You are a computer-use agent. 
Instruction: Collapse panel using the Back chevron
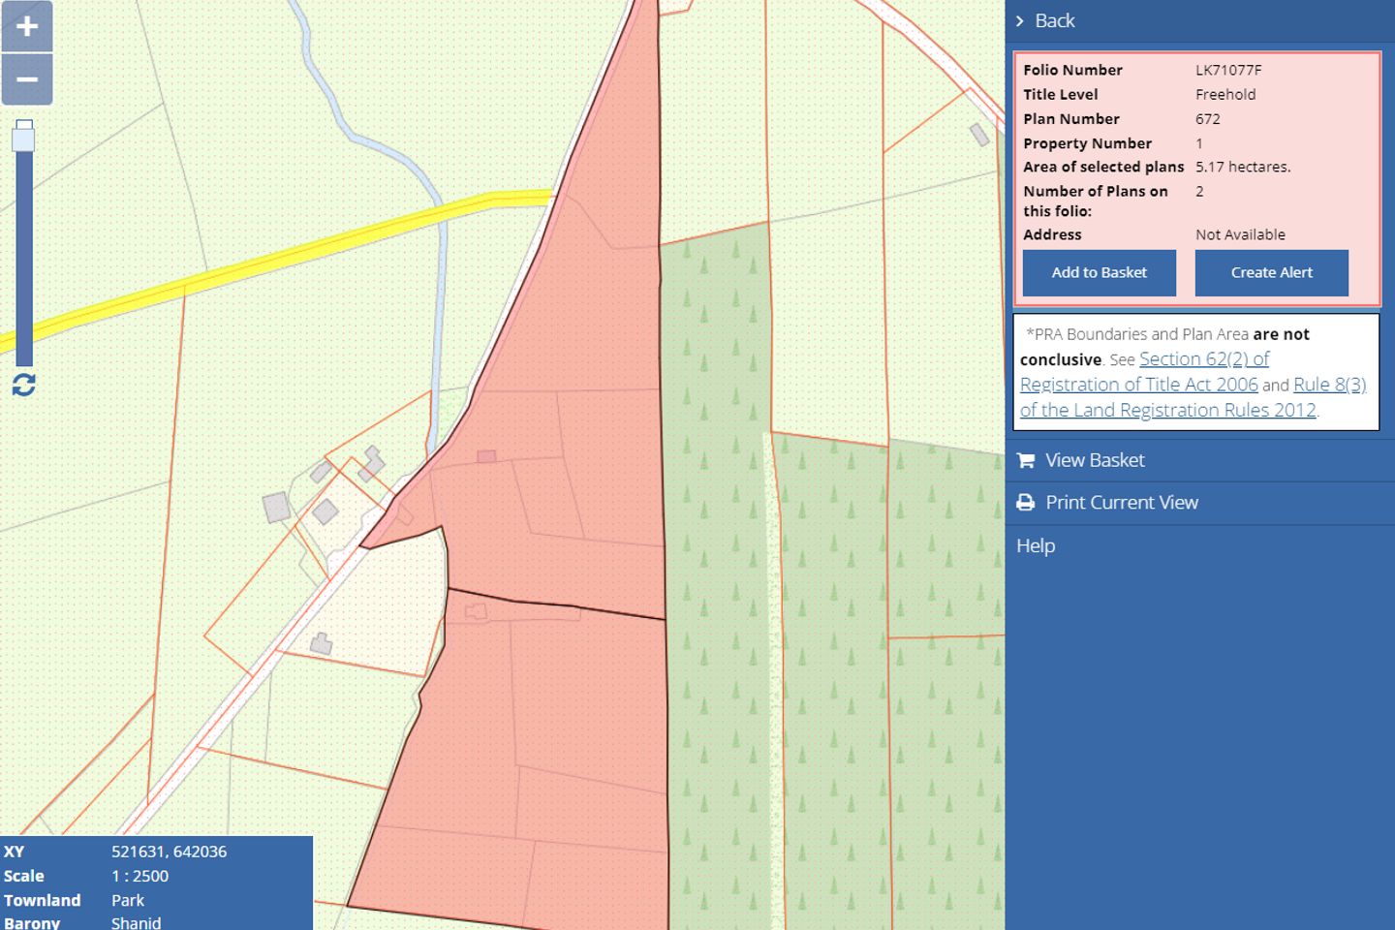pos(1020,20)
